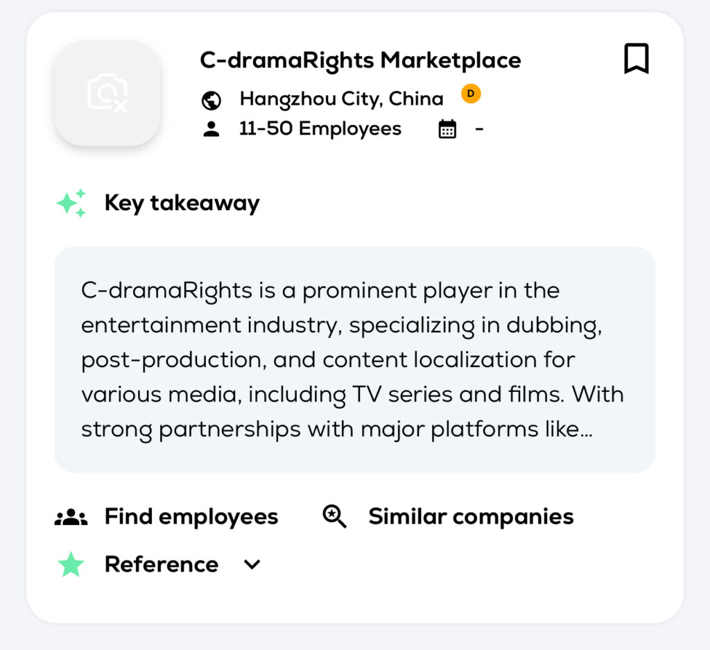Click the 11-50 Employees label
The width and height of the screenshot is (710, 650).
pos(320,129)
